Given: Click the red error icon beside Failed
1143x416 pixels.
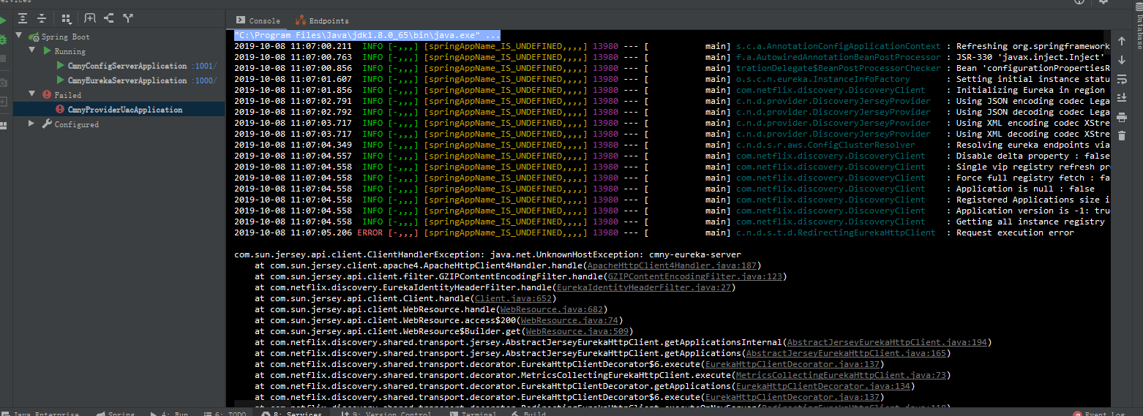Looking at the screenshot, I should [47, 95].
